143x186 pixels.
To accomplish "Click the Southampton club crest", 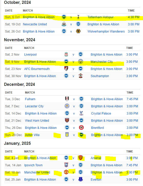I will (x=80, y=76).
